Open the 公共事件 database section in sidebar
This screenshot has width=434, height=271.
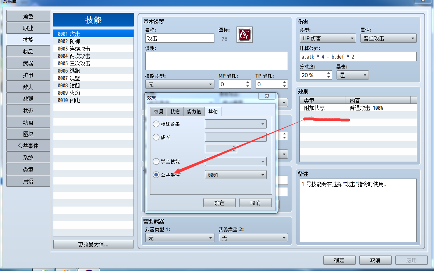click(x=28, y=146)
